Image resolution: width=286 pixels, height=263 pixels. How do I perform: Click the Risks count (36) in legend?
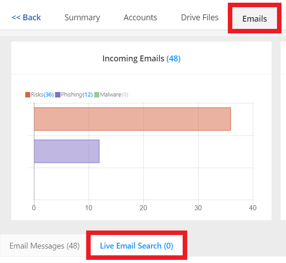(48, 95)
